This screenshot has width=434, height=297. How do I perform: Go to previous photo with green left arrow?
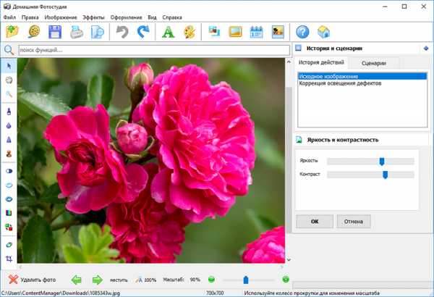point(77,280)
